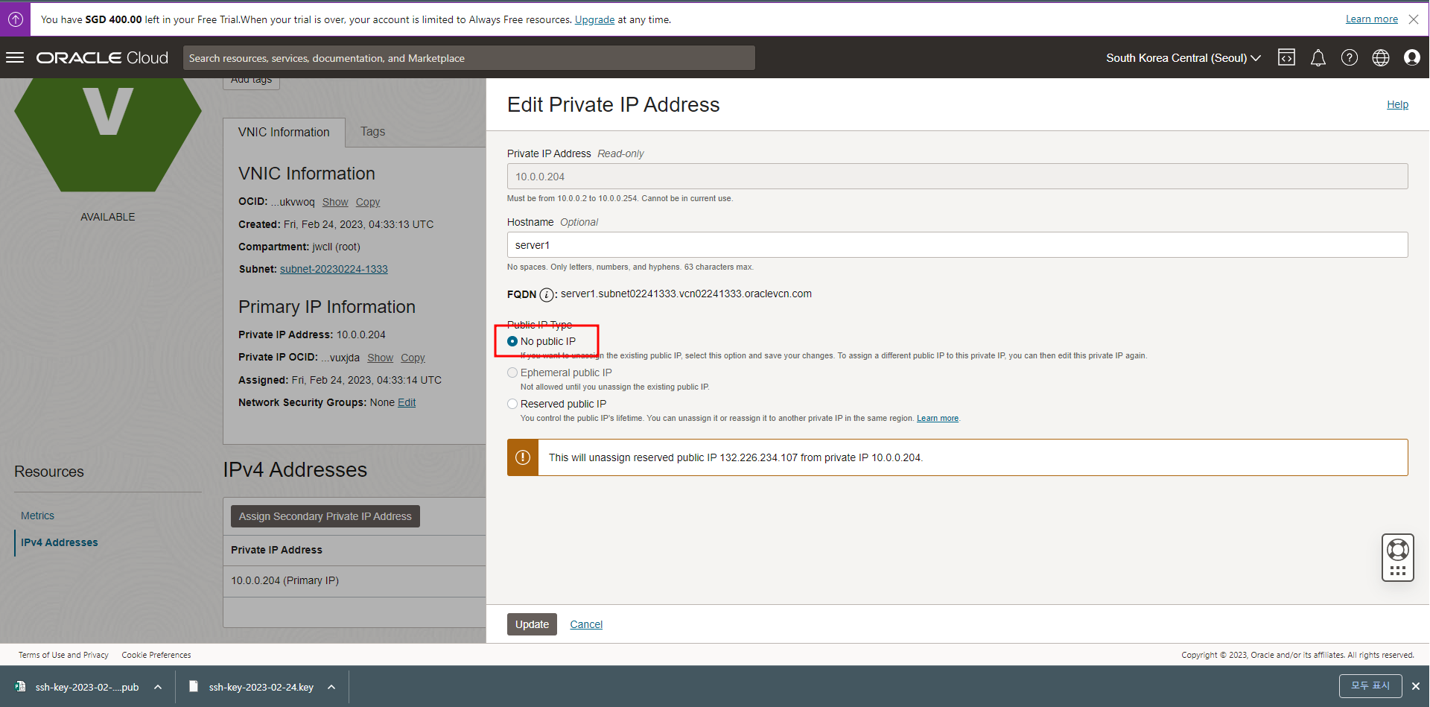Open Metrics in Resources list
This screenshot has width=1430, height=707.
click(x=37, y=516)
